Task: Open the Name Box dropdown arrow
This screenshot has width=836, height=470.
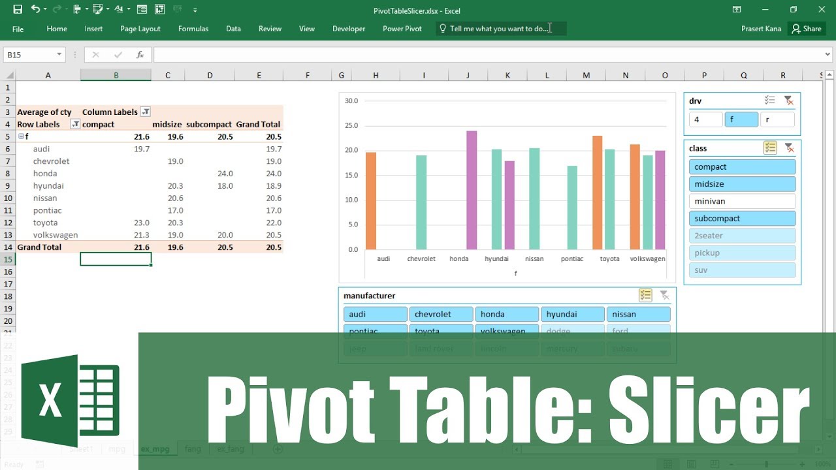Action: [59, 55]
